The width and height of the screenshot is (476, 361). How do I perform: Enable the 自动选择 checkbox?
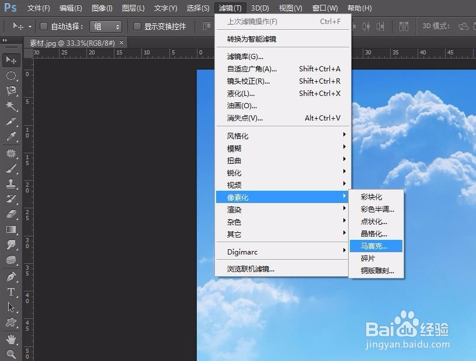[44, 26]
